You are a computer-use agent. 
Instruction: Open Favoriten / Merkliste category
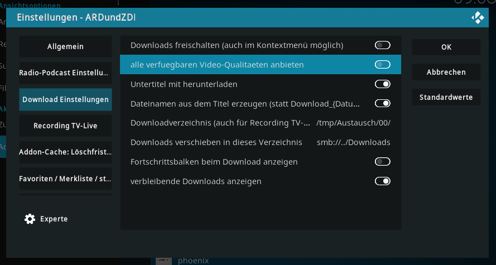(x=65, y=179)
